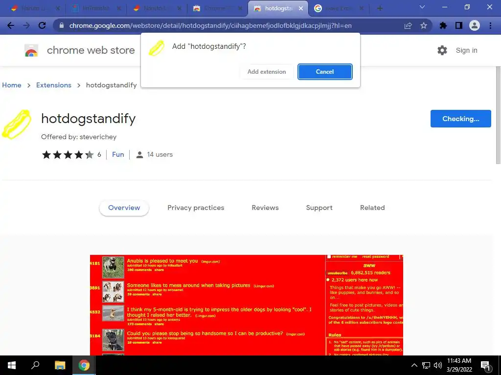Open the Privacy practices tab
501x375 pixels.
point(196,208)
